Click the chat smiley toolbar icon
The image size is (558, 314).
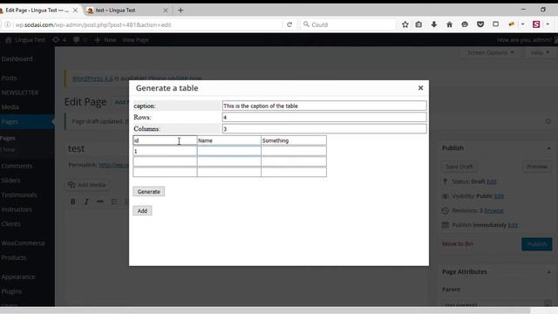(465, 24)
